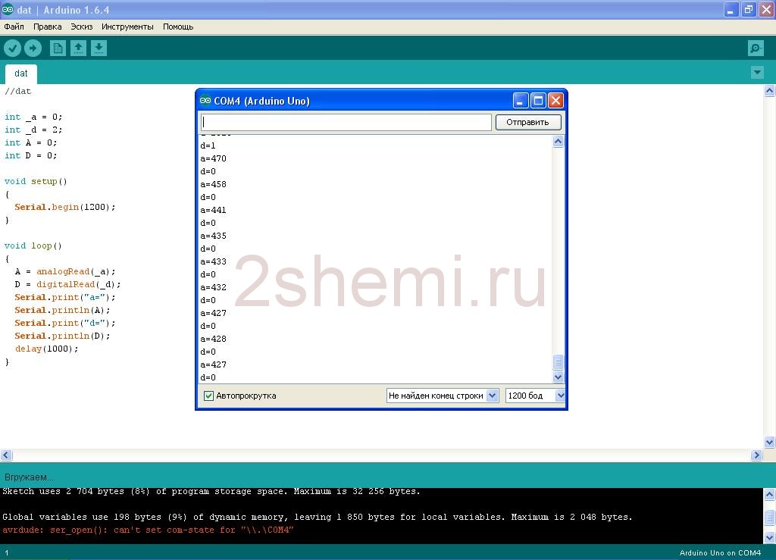Screen dimensions: 776x560
Task: Restore the Arduino 1.6.4 main window
Action: pyautogui.click(x=749, y=9)
